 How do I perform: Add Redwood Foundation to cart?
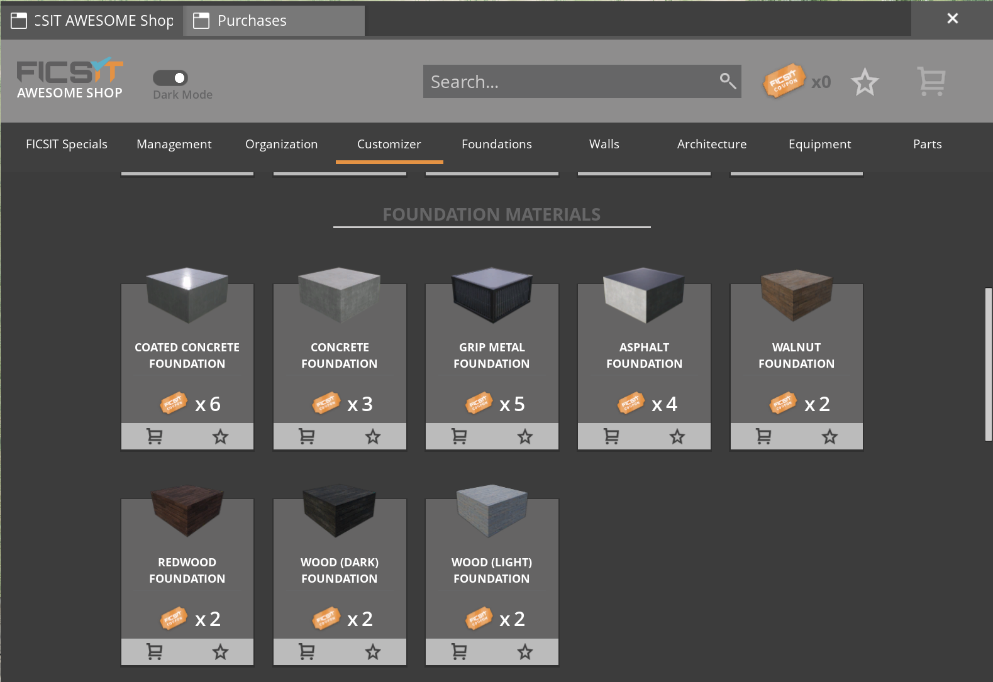point(155,652)
